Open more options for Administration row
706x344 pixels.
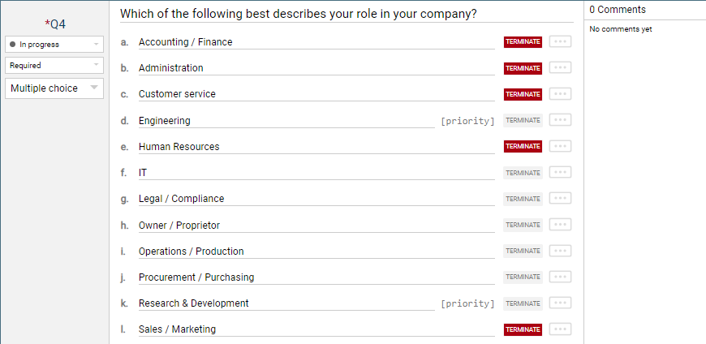[x=560, y=68]
